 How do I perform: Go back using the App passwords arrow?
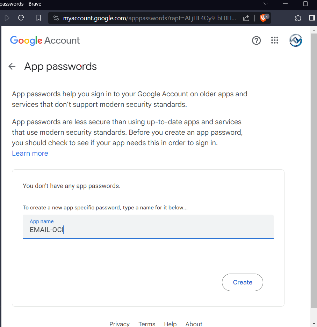12,66
